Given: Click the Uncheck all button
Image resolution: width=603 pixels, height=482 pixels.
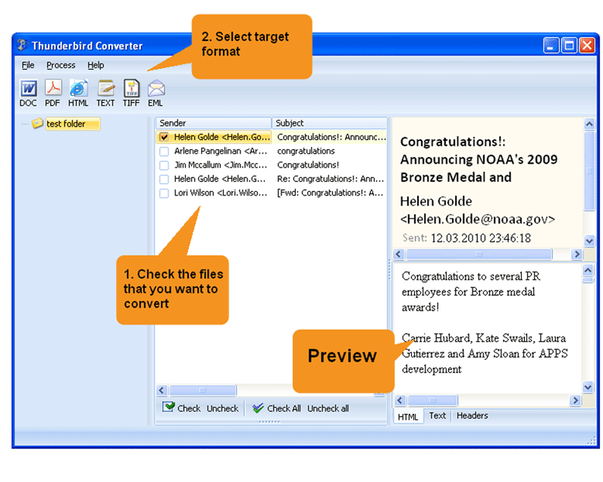Looking at the screenshot, I should point(328,408).
